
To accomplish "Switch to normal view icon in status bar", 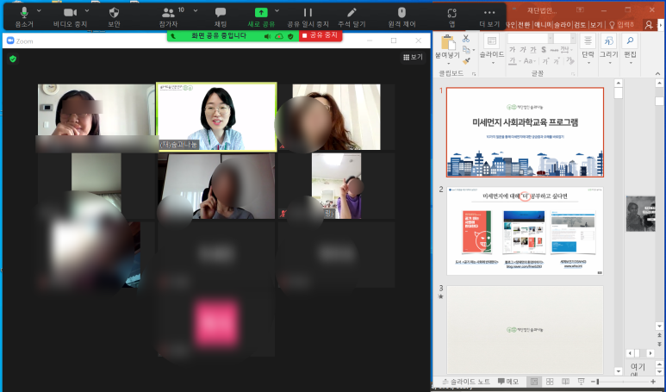I will click(x=534, y=382).
